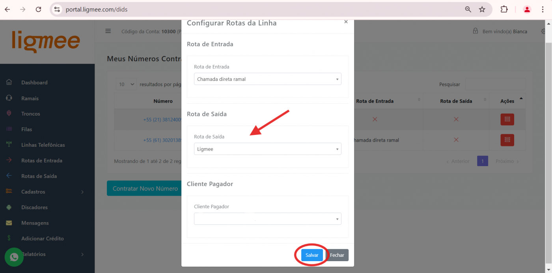Close the Configurar Rotas da Linha dialog
The image size is (552, 273).
(346, 22)
